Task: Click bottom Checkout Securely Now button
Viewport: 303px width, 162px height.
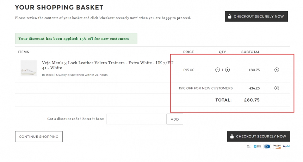Action: [x=259, y=136]
